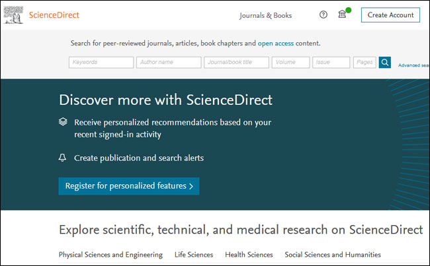
Task: Select the Physical Sciences and Engineering tab
Action: 110,255
